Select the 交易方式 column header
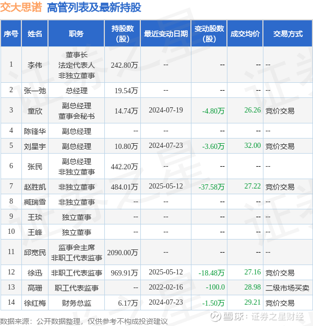Viewport: 313px width, 326px height. [x=288, y=33]
